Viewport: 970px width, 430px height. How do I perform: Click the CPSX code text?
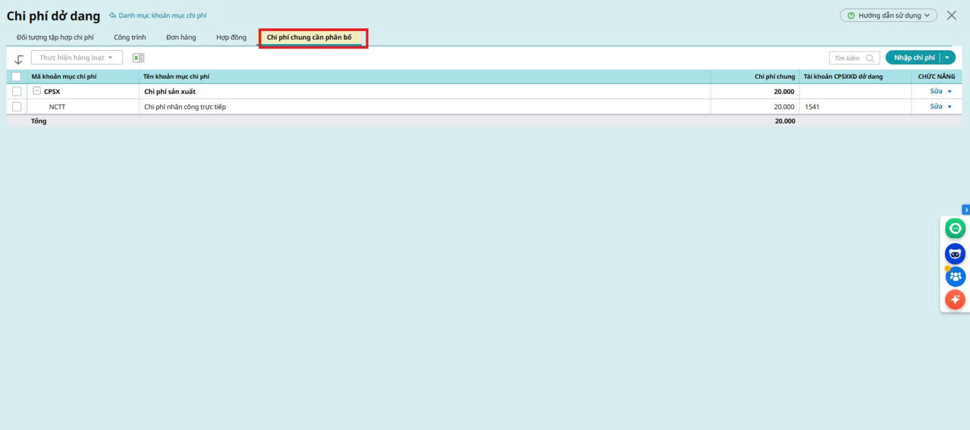coord(52,92)
